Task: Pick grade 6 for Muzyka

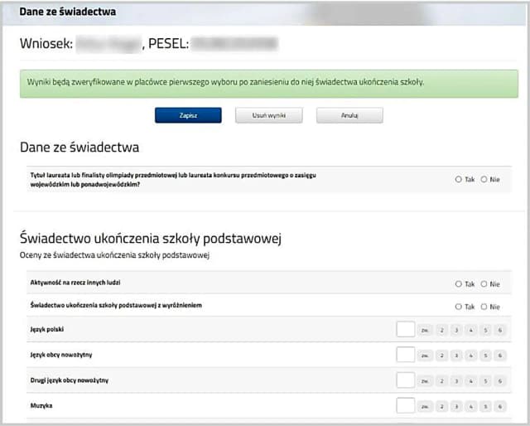Action: pos(500,407)
